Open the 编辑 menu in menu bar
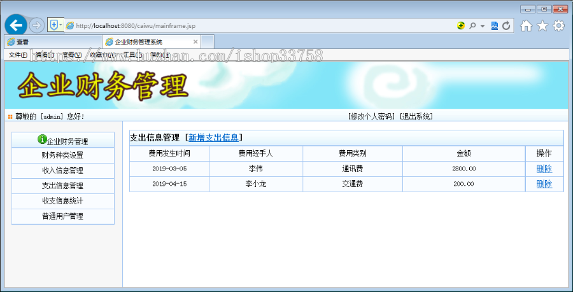Screen dimensions: 573x292 pos(45,55)
